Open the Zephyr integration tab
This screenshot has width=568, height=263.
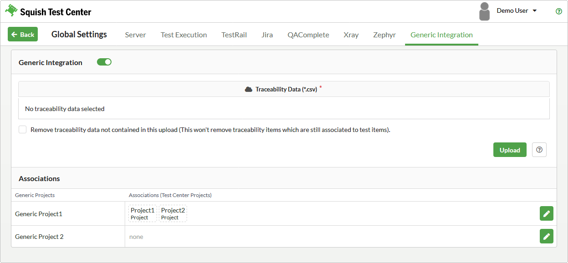(x=384, y=35)
